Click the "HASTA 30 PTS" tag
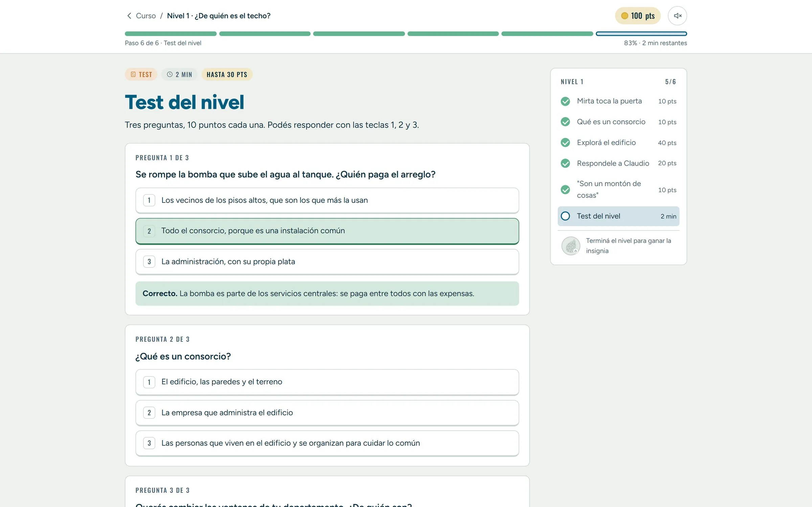 [227, 74]
